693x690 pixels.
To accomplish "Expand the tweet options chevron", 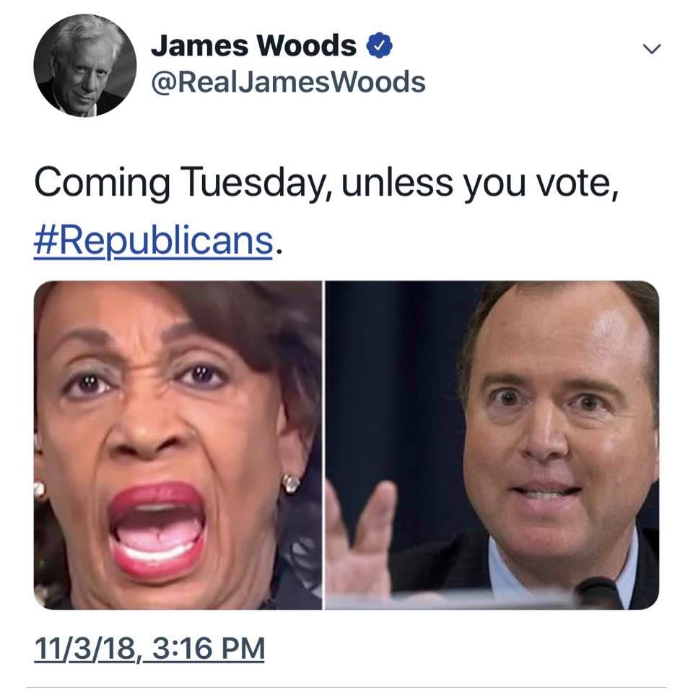I will 651,48.
